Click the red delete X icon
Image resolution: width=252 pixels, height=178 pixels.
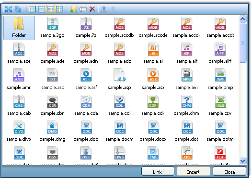click(92, 9)
